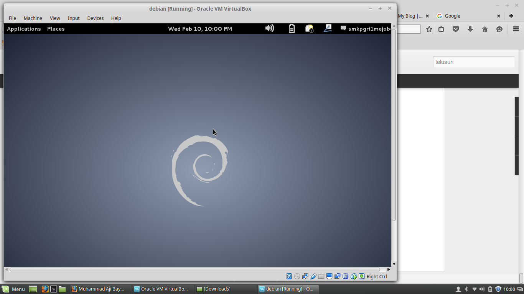
Task: Open the View menu in VirtualBox
Action: coord(55,18)
